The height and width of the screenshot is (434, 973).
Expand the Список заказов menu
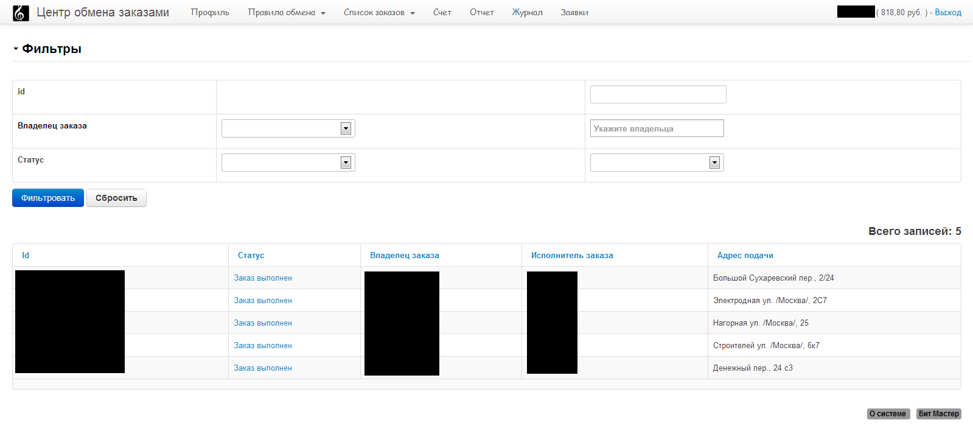coord(378,13)
